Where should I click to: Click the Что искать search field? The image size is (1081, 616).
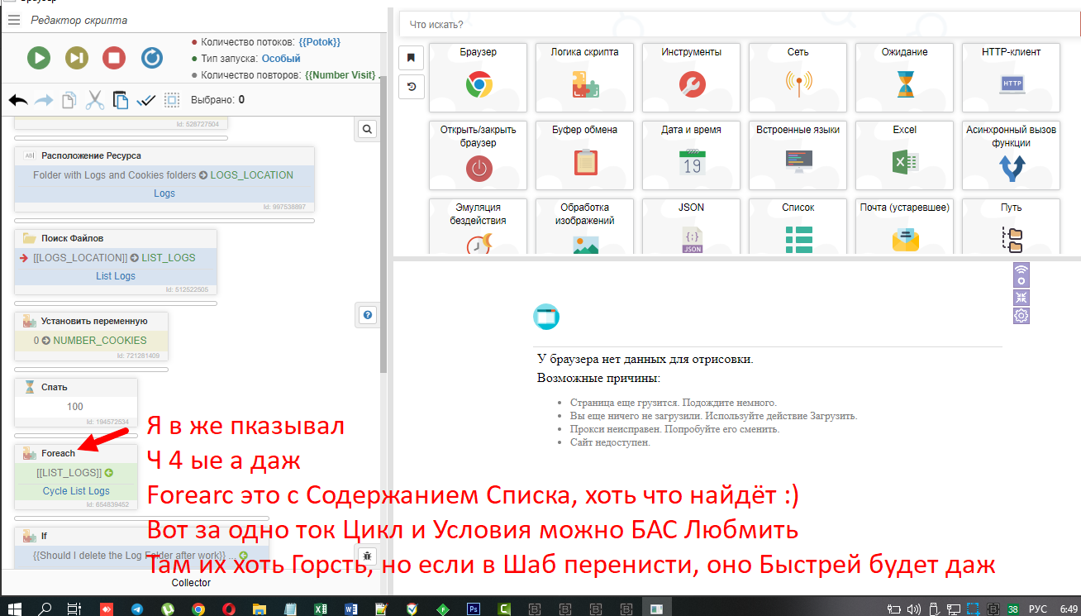736,25
